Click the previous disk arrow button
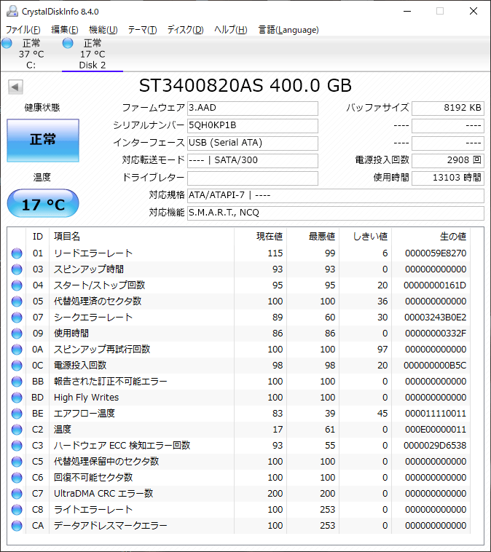Image resolution: width=491 pixels, height=552 pixels. [x=15, y=87]
